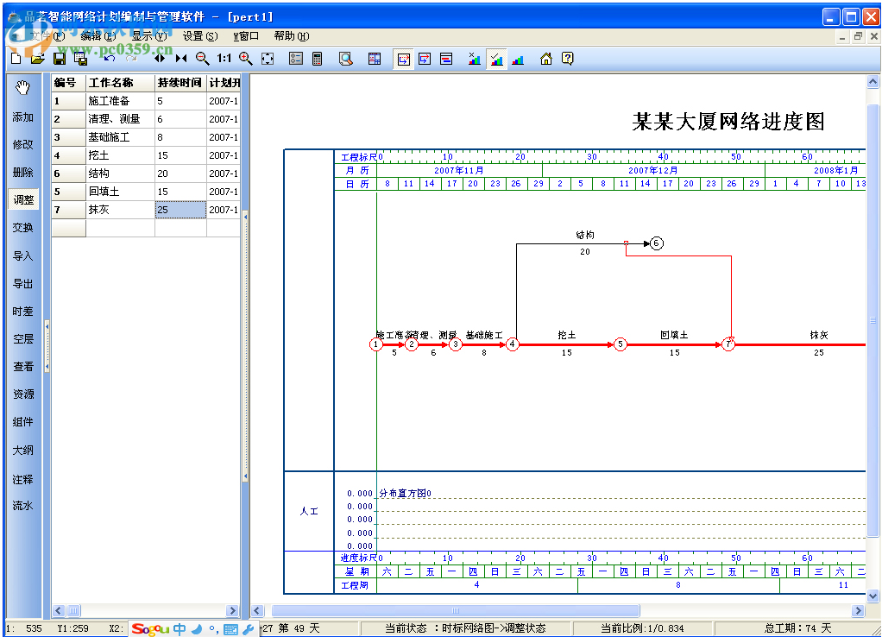Open the Help question mark icon
Viewport: 882px width, 637px height.
[x=568, y=59]
